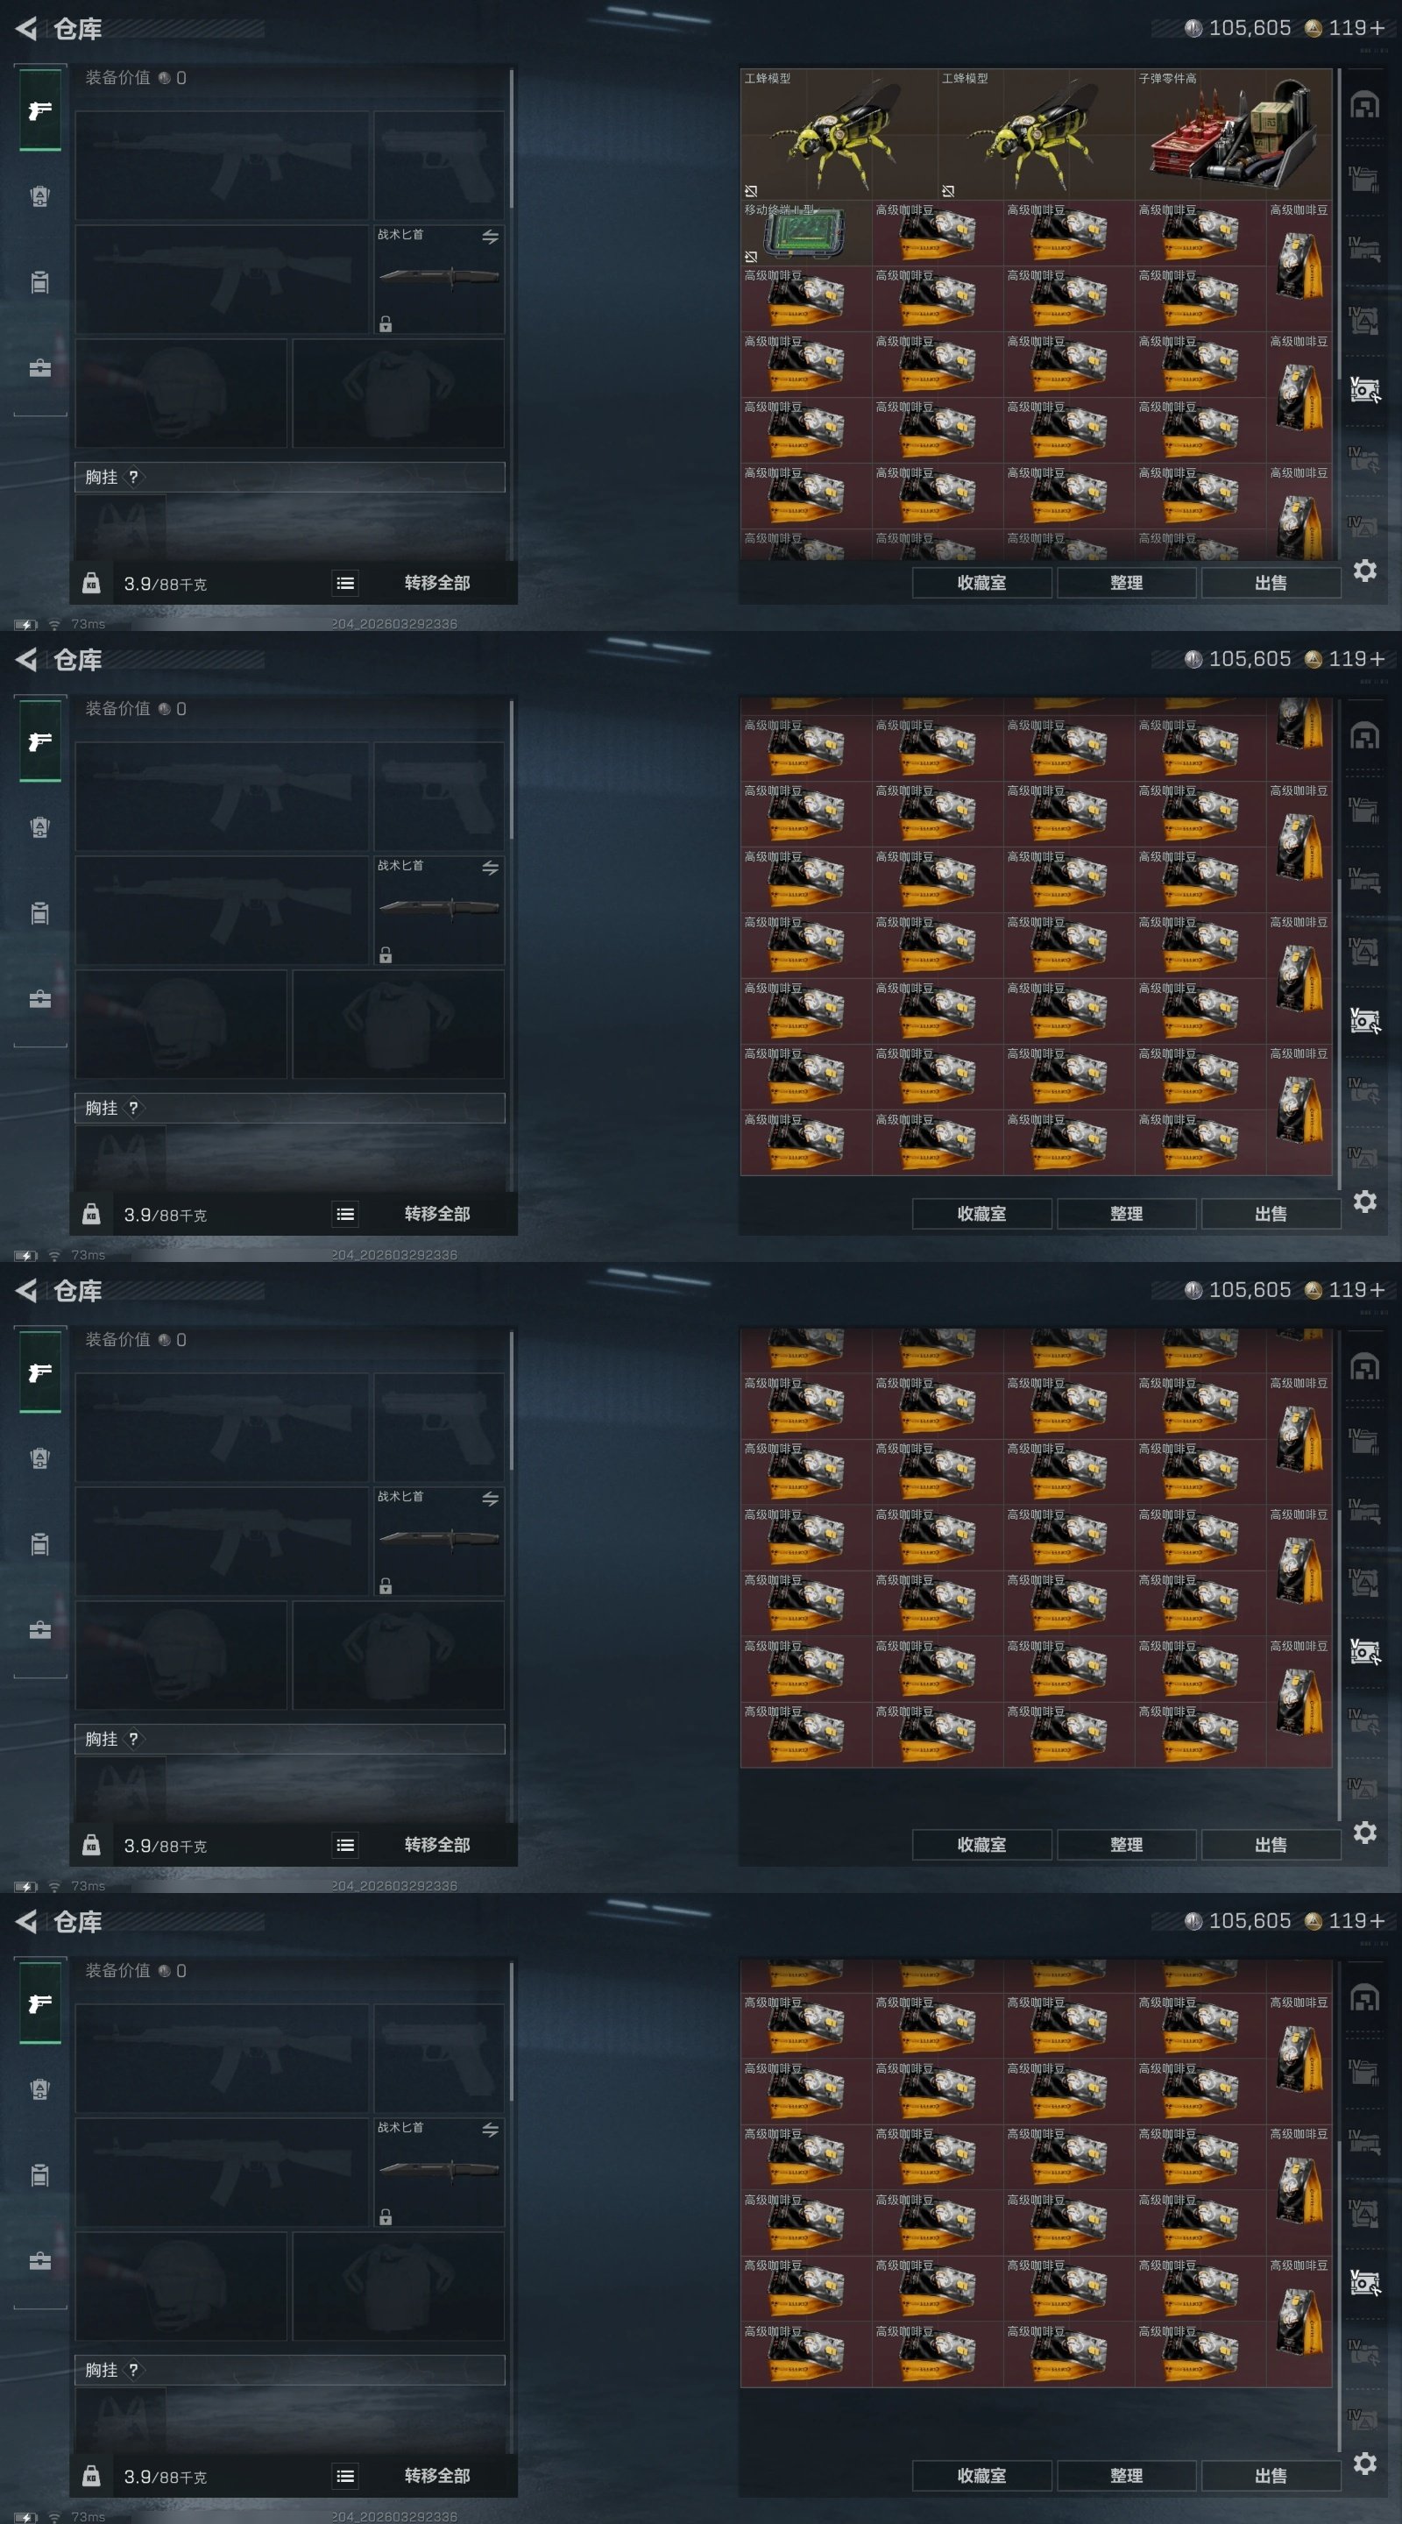Click 出售 sell button in the topmost screenshot

(1271, 583)
